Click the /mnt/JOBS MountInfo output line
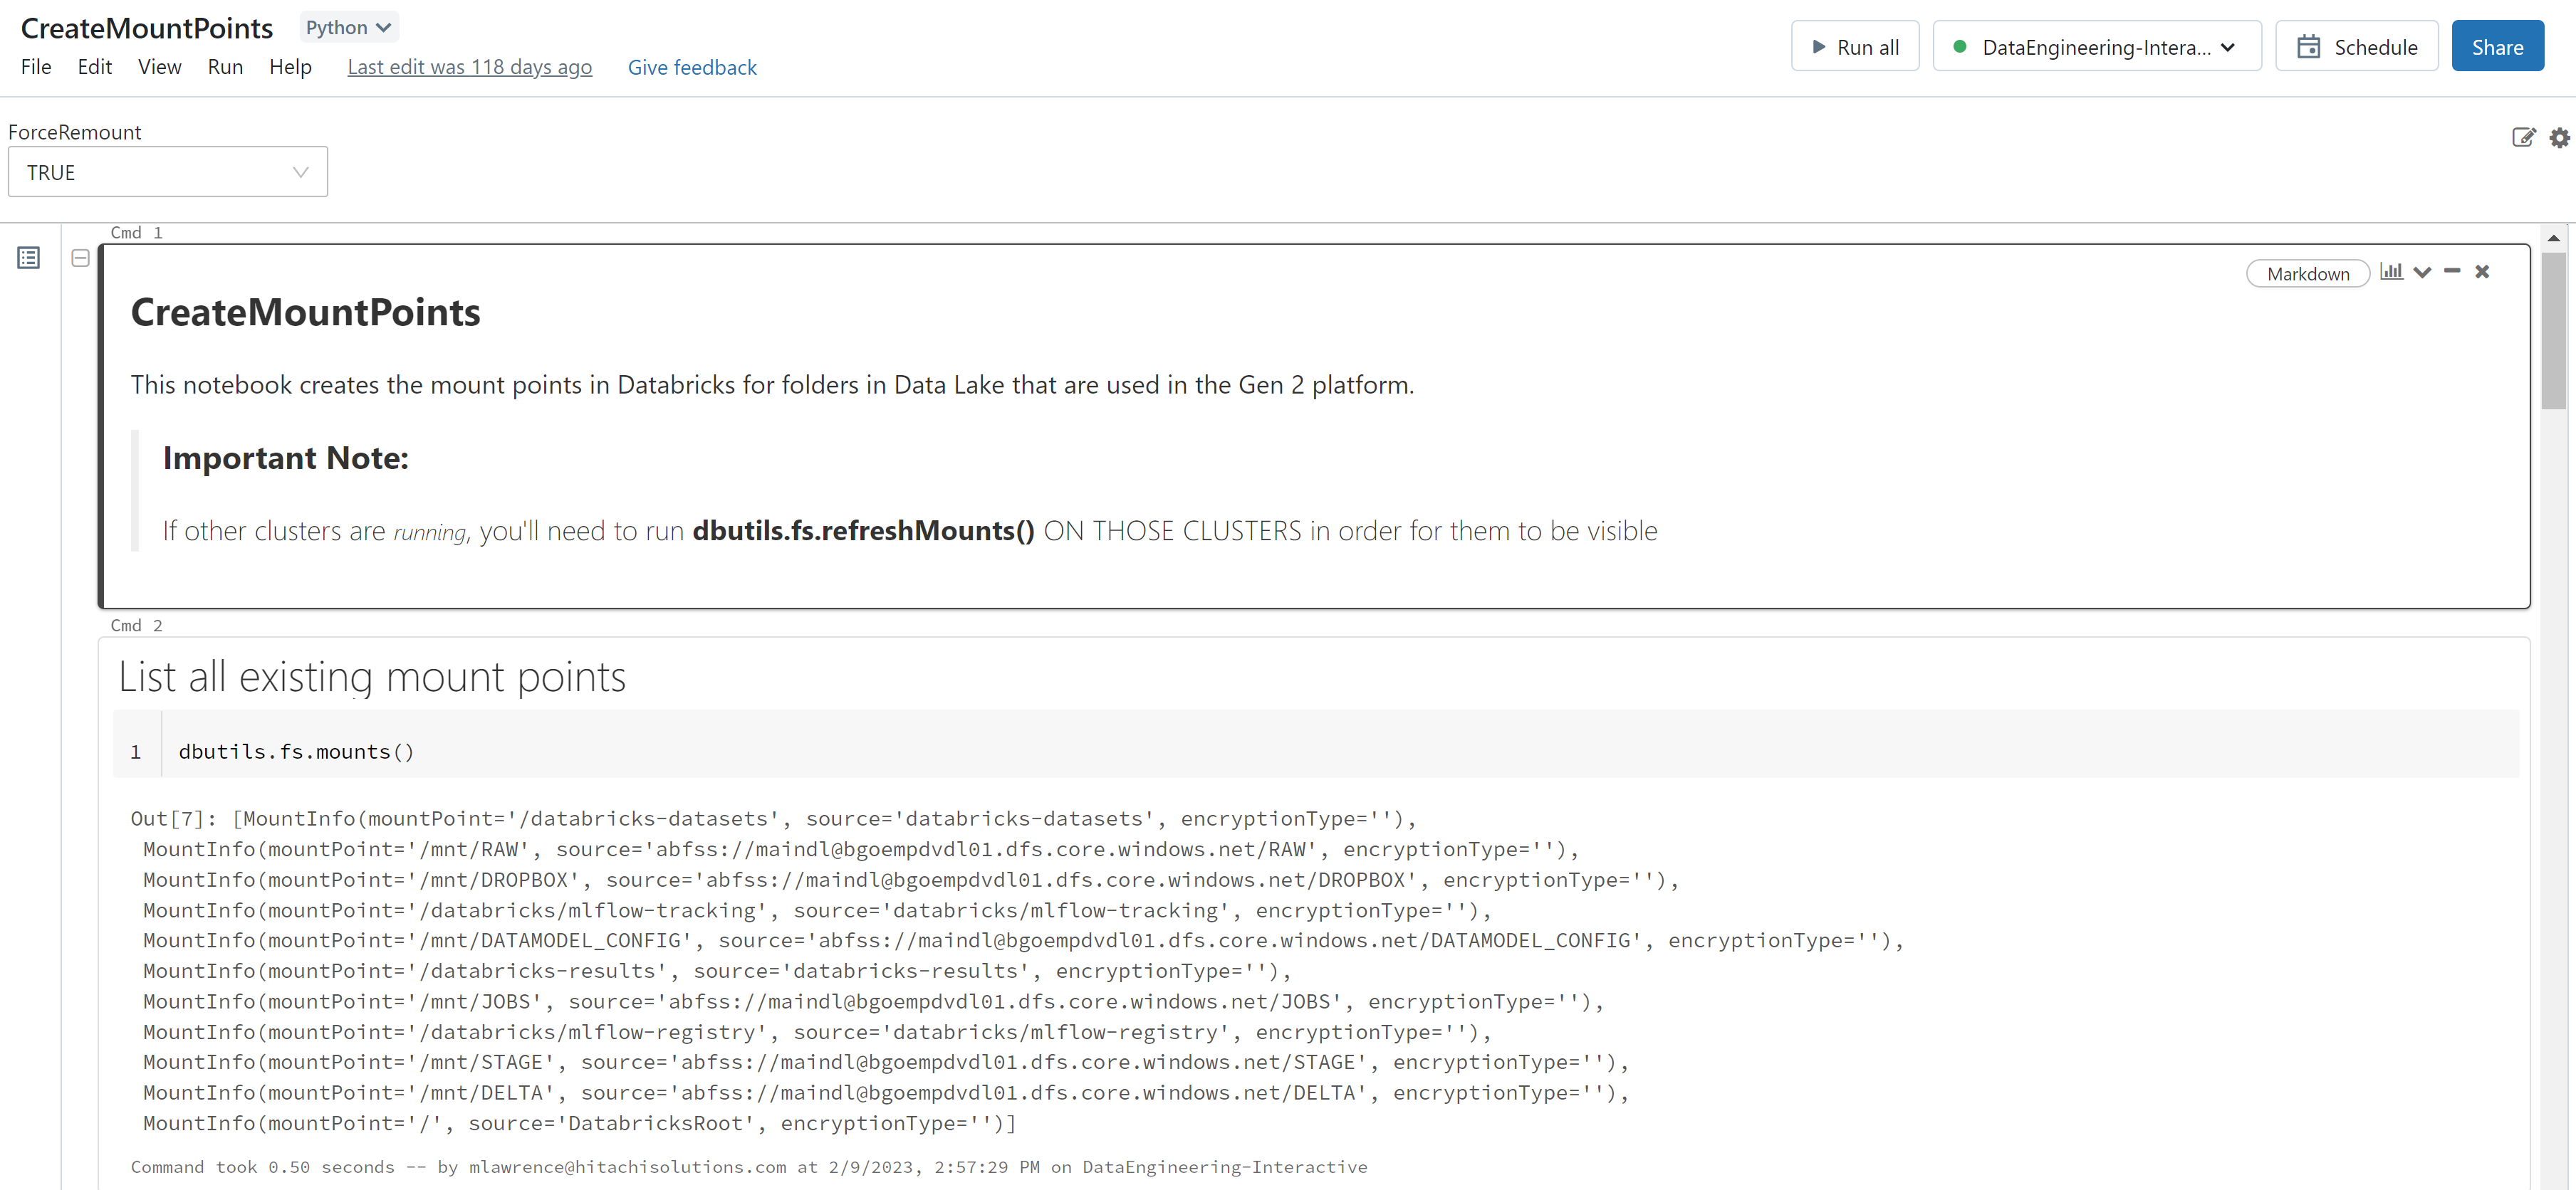Image resolution: width=2576 pixels, height=1190 pixels. [x=873, y=1001]
